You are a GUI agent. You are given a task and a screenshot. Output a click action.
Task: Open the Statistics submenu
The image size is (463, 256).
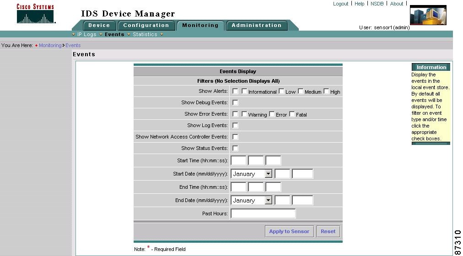click(x=145, y=34)
